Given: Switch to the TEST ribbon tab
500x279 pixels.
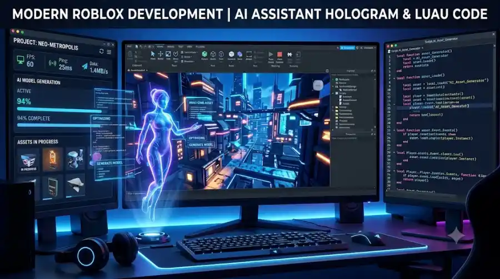Looking at the screenshot, I should point(181,47).
